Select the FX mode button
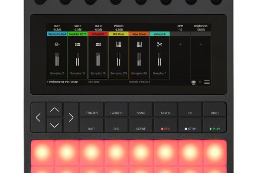 (190, 109)
